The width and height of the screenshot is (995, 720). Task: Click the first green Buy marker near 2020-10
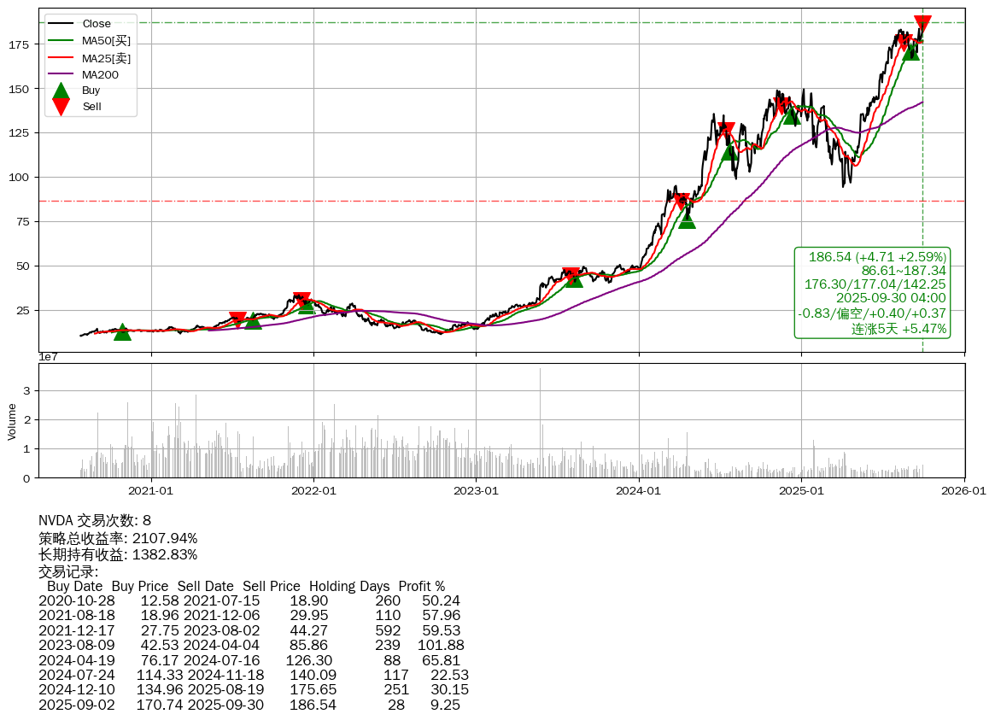tap(122, 331)
